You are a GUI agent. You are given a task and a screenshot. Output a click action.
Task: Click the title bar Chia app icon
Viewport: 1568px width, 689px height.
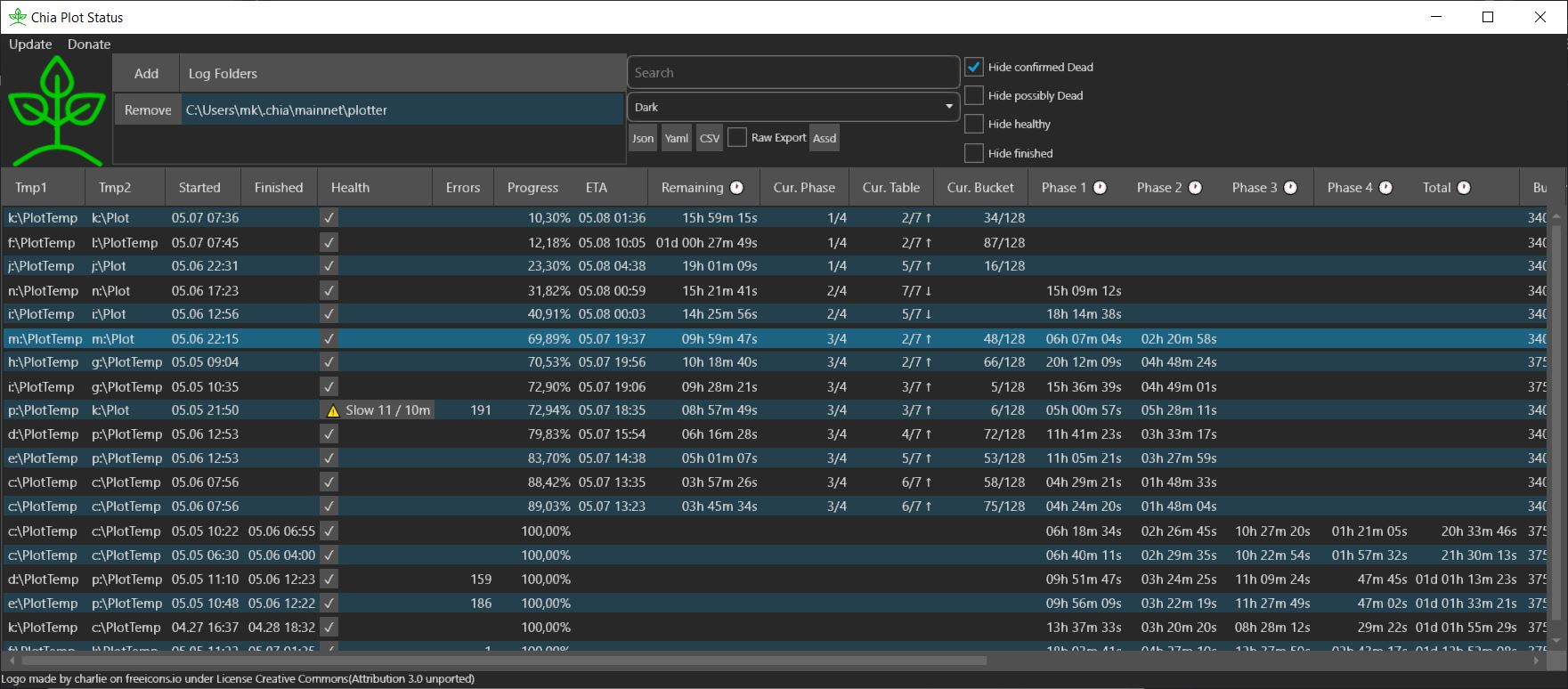(17, 17)
